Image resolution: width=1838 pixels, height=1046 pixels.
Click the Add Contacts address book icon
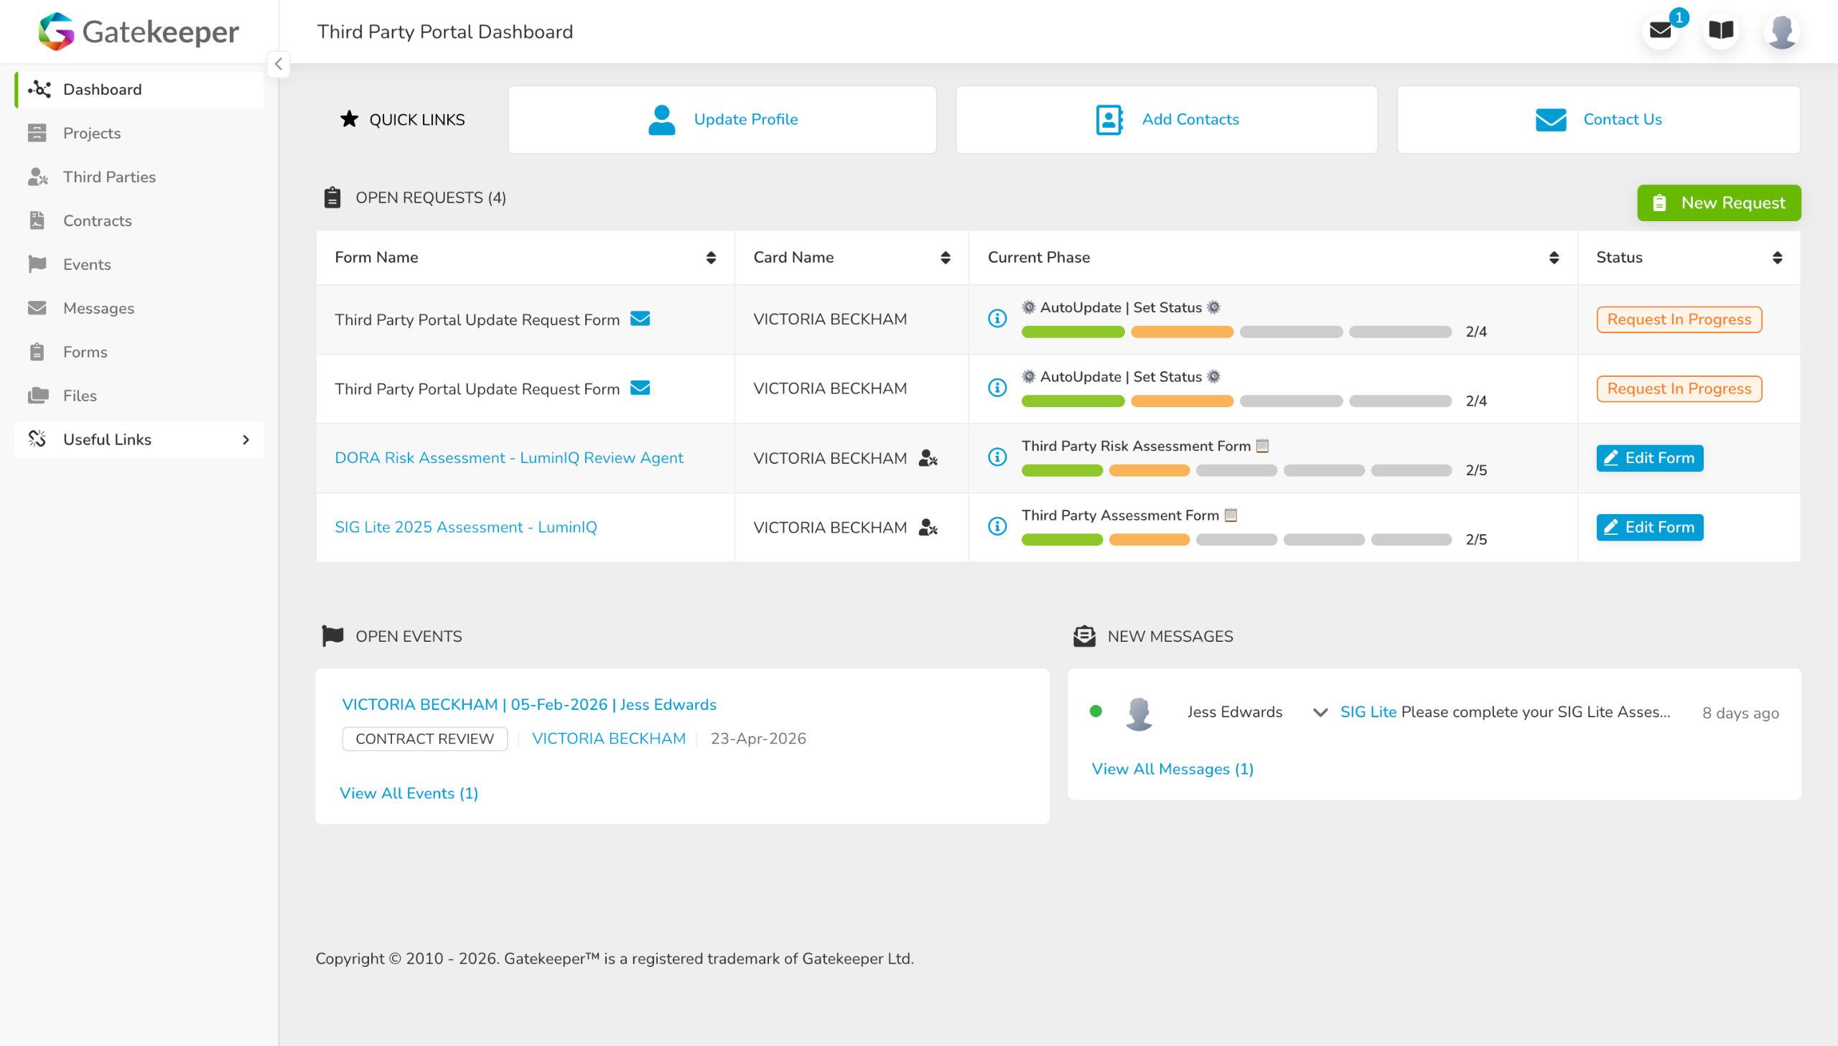(1109, 119)
